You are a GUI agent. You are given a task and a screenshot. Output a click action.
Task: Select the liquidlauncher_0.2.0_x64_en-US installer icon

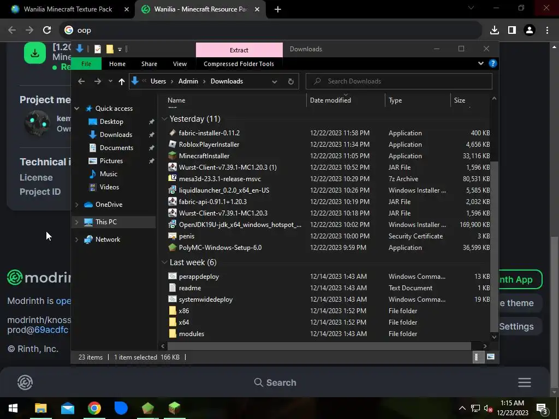[173, 190]
